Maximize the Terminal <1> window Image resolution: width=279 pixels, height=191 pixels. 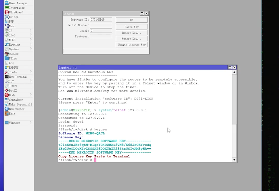(230, 68)
